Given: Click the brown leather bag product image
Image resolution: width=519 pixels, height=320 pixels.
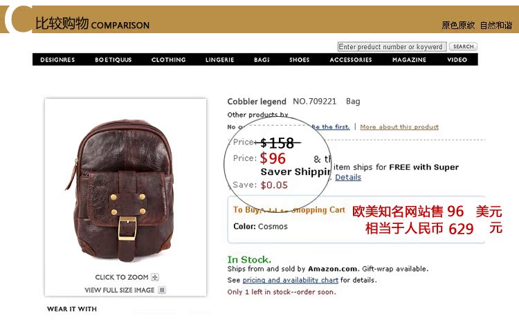Looking at the screenshot, I should pos(122,191).
